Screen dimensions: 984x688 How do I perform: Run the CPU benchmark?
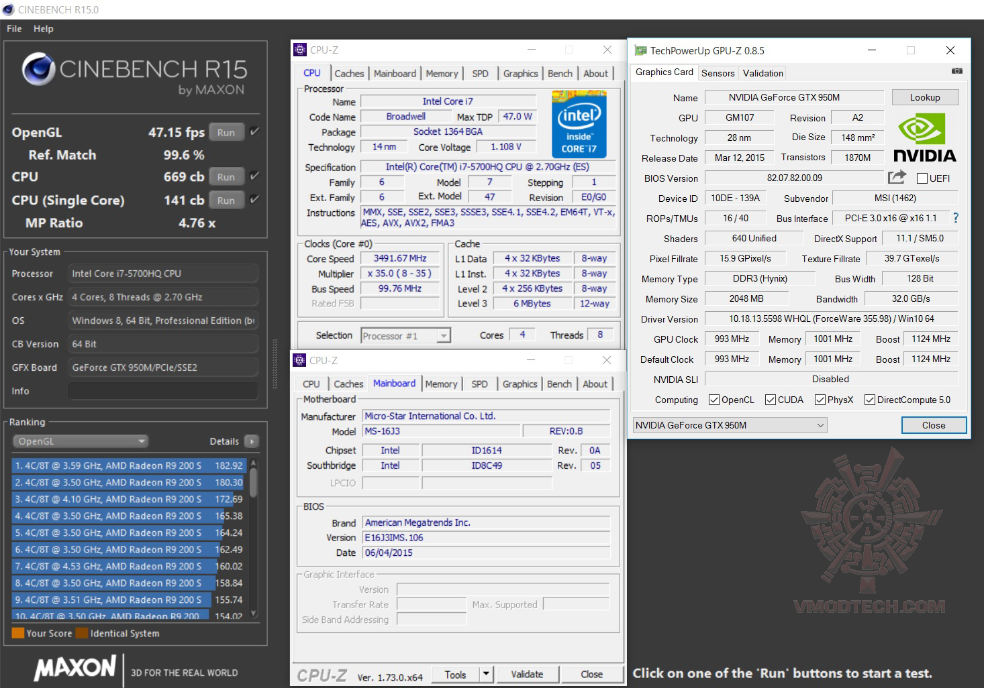tap(226, 177)
